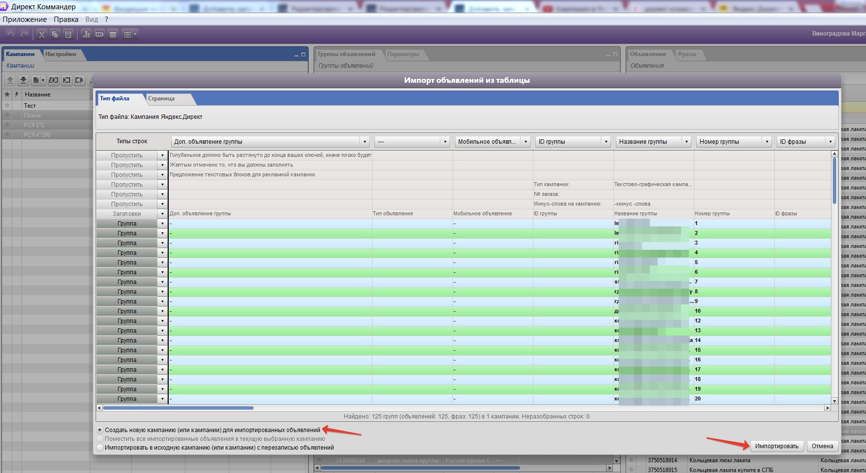Open the Кампании tab

20,54
